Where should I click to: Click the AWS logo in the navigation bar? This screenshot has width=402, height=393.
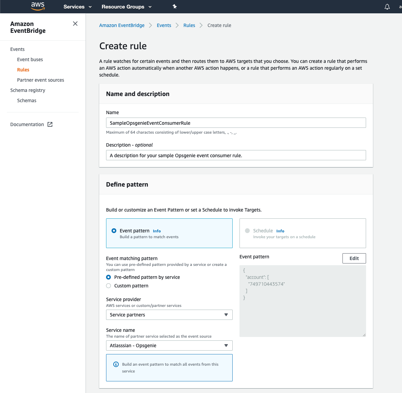pos(38,6)
